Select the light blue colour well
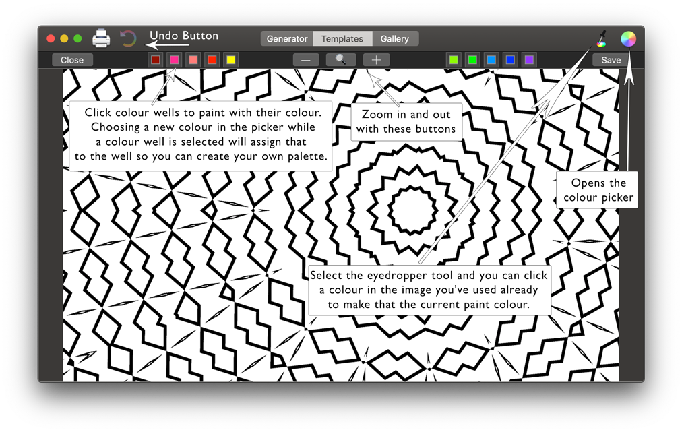 (491, 59)
